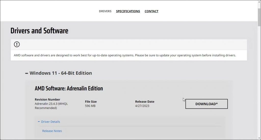The image size is (261, 140).
Task: Open the DRIVERS tab
Action: tap(105, 11)
